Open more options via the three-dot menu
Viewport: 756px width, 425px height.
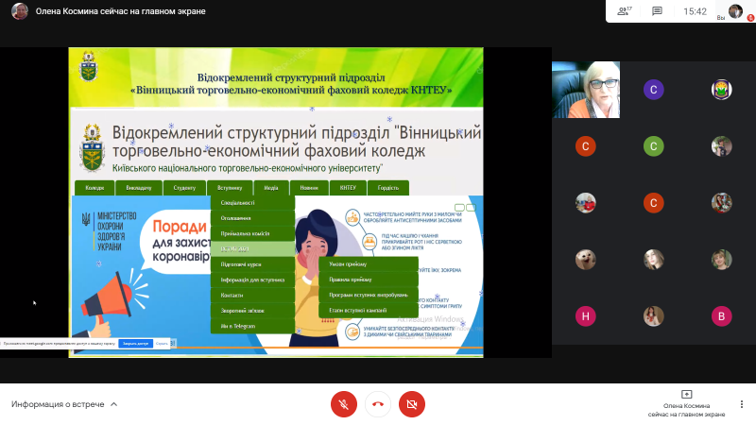[x=742, y=404]
